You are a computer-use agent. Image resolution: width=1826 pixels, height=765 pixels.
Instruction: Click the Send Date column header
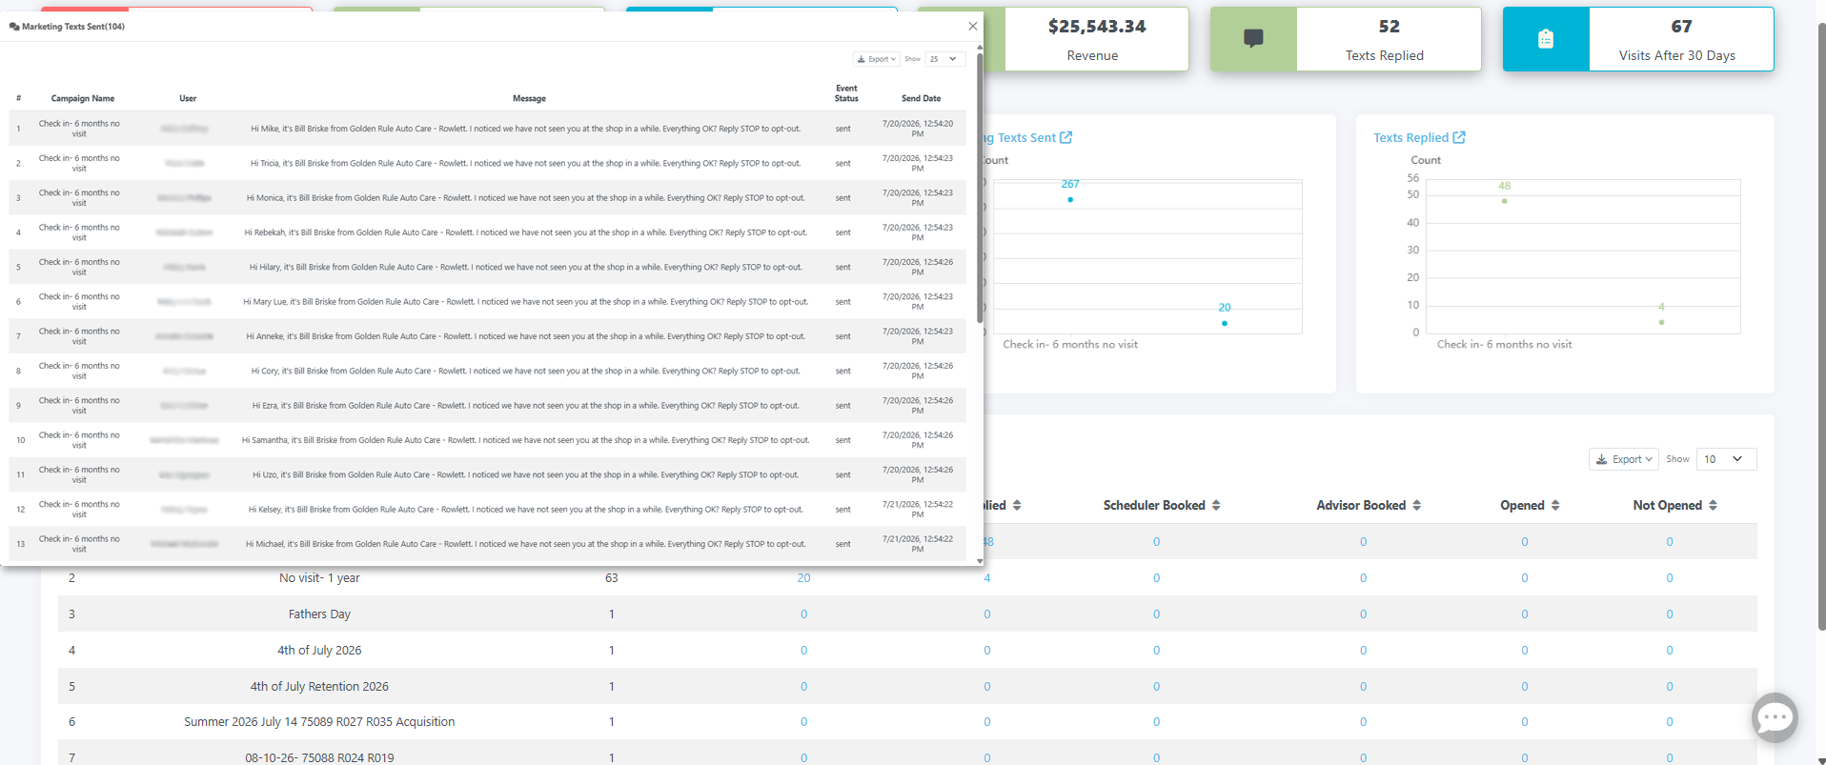(921, 99)
